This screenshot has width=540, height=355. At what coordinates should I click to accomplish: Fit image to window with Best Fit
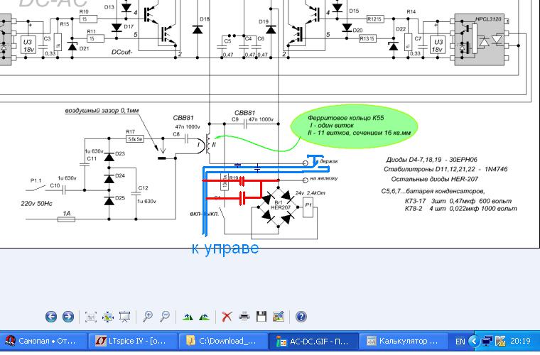pos(91,317)
